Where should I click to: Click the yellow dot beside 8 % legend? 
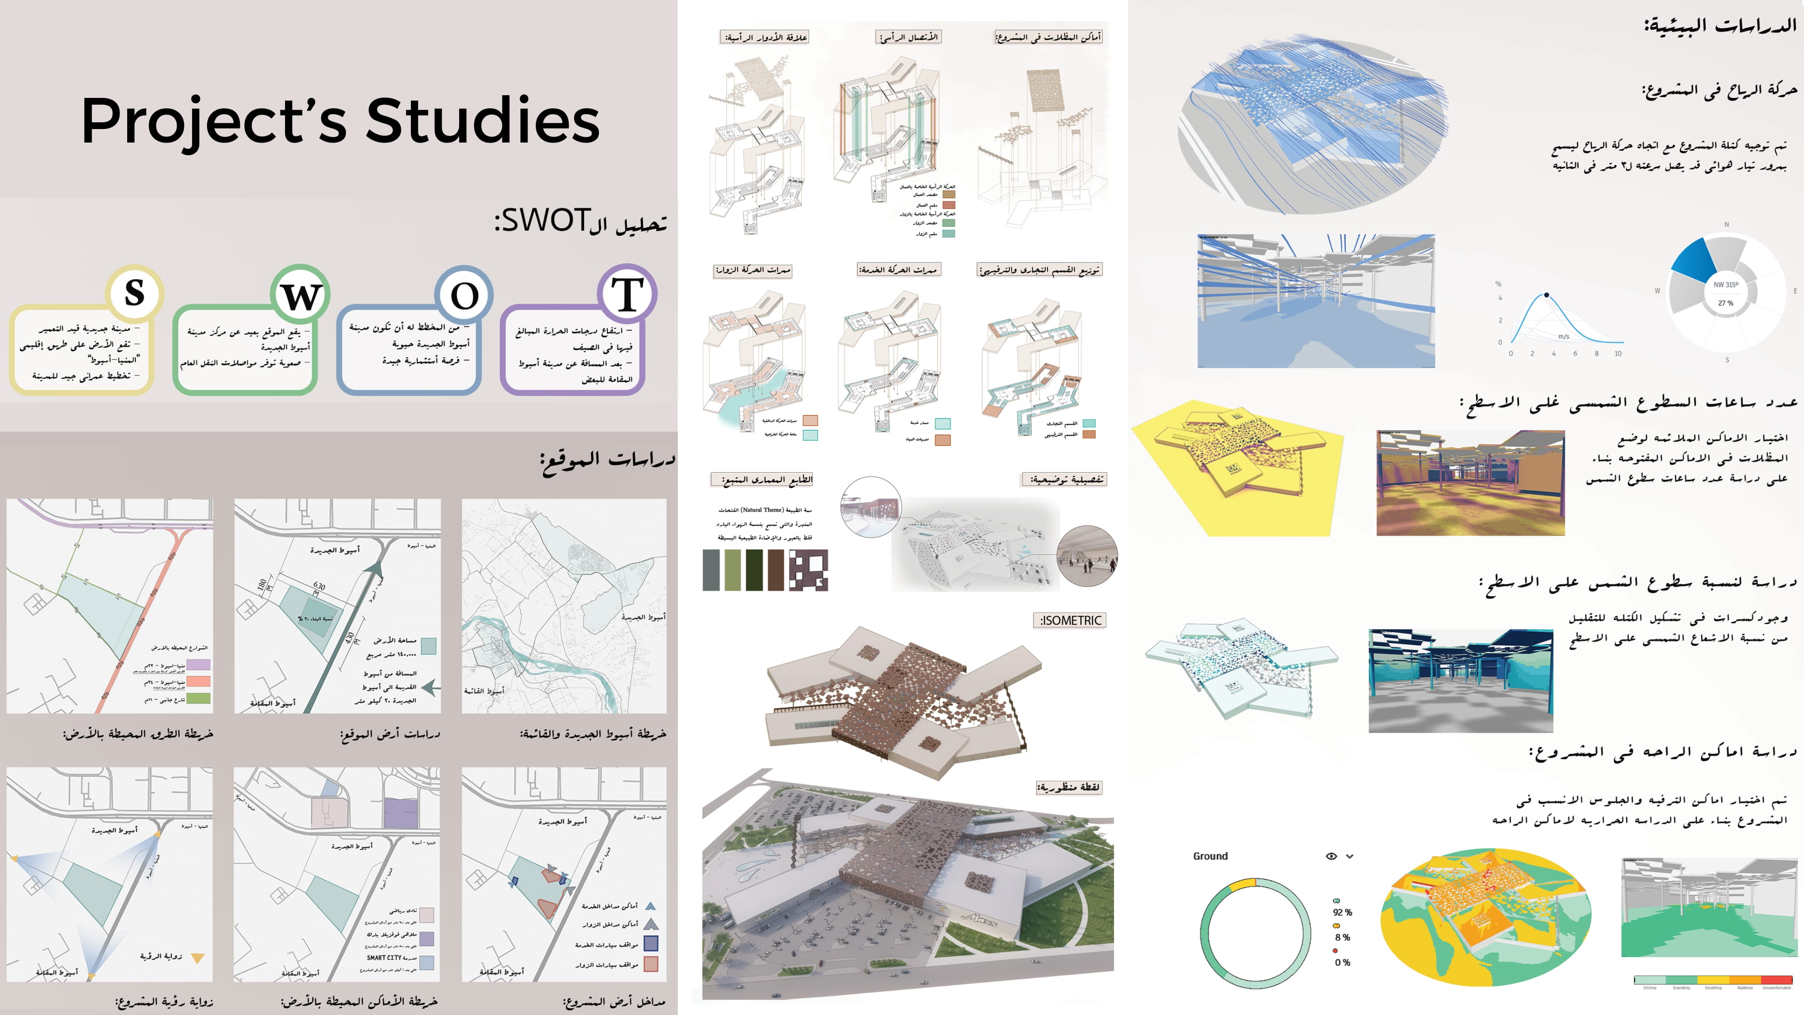click(x=1336, y=925)
